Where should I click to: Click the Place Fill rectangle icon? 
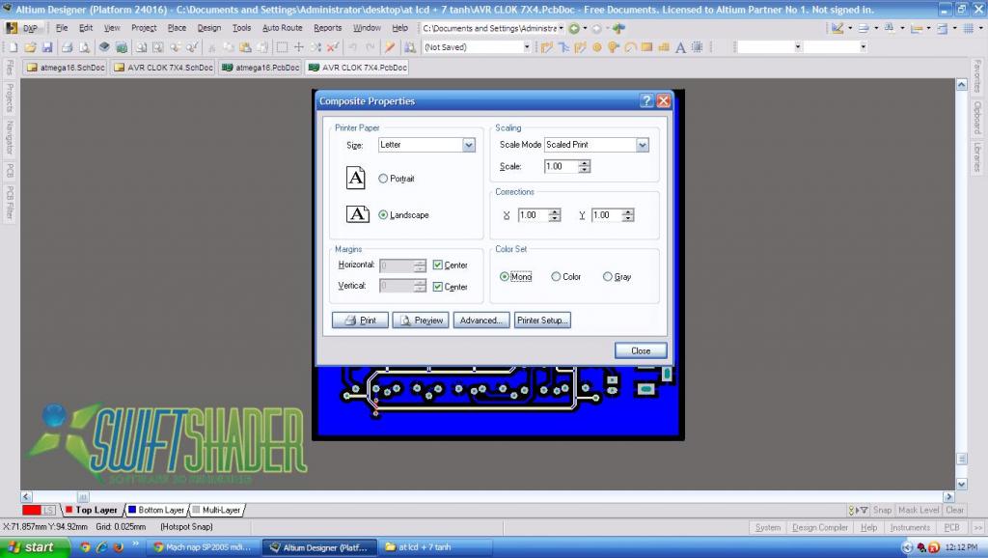tap(646, 47)
